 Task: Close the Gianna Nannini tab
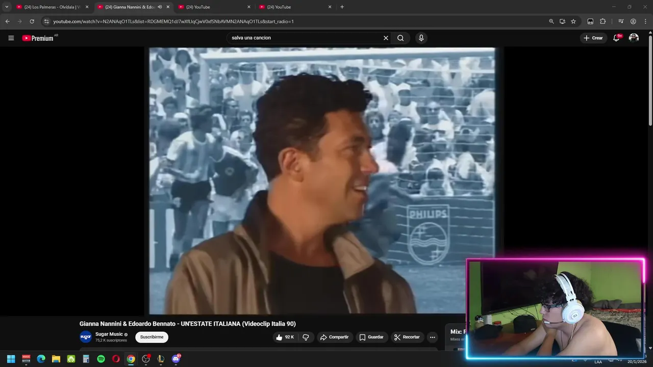168,7
